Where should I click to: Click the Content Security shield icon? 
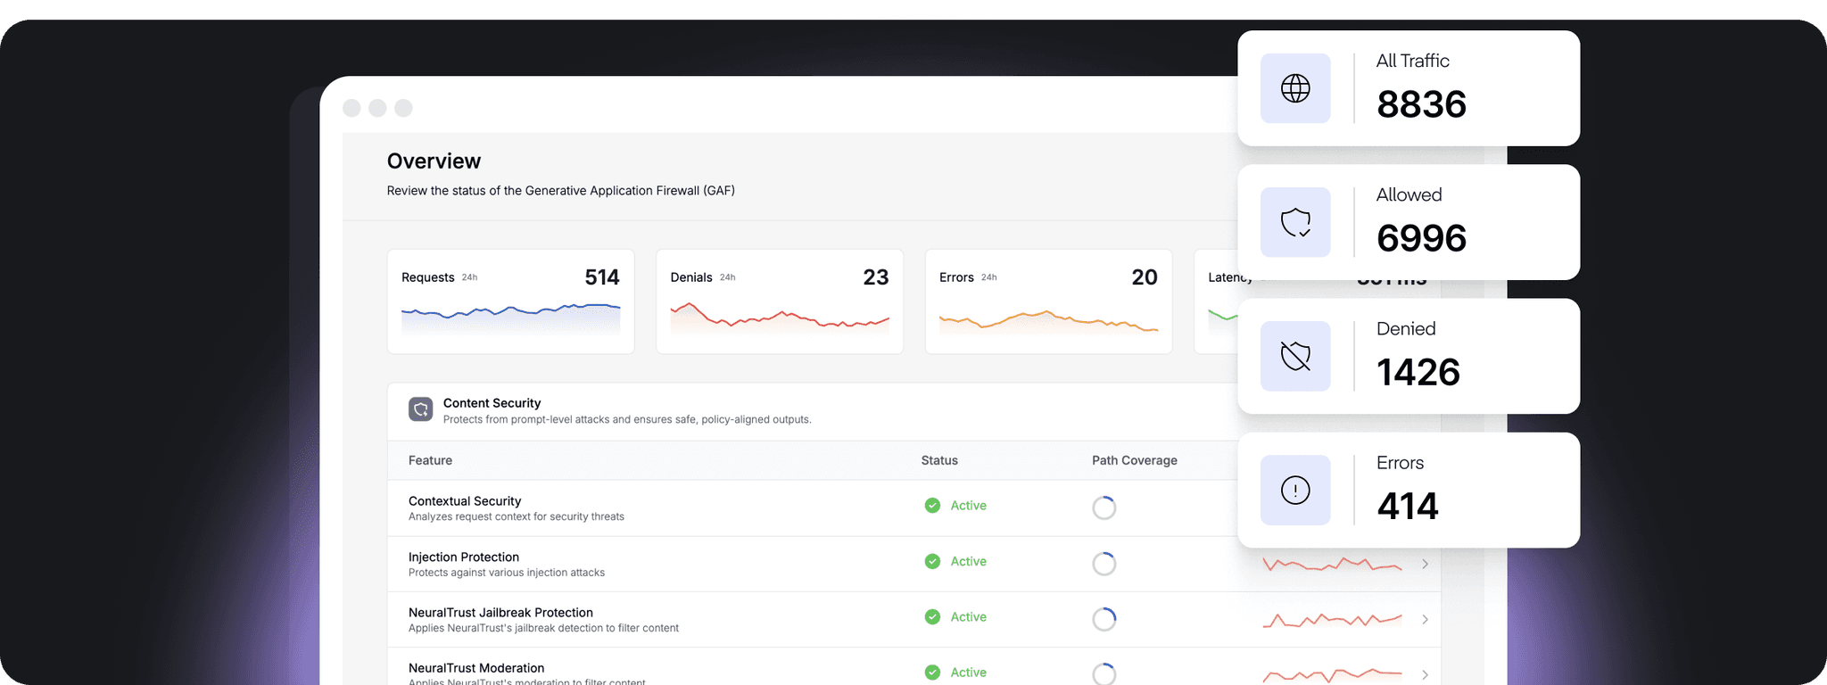point(420,409)
